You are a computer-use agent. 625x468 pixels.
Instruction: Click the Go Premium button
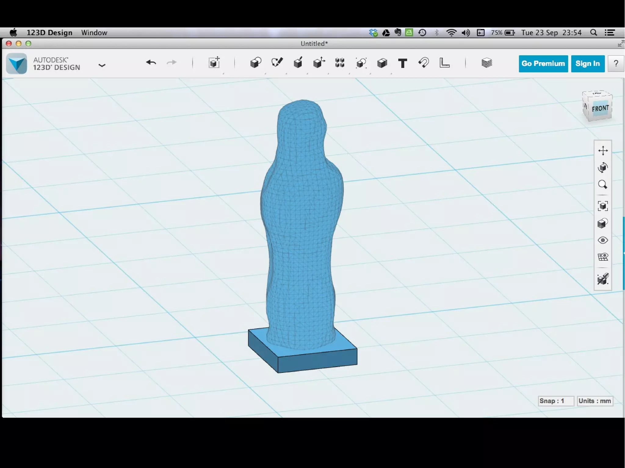point(543,64)
